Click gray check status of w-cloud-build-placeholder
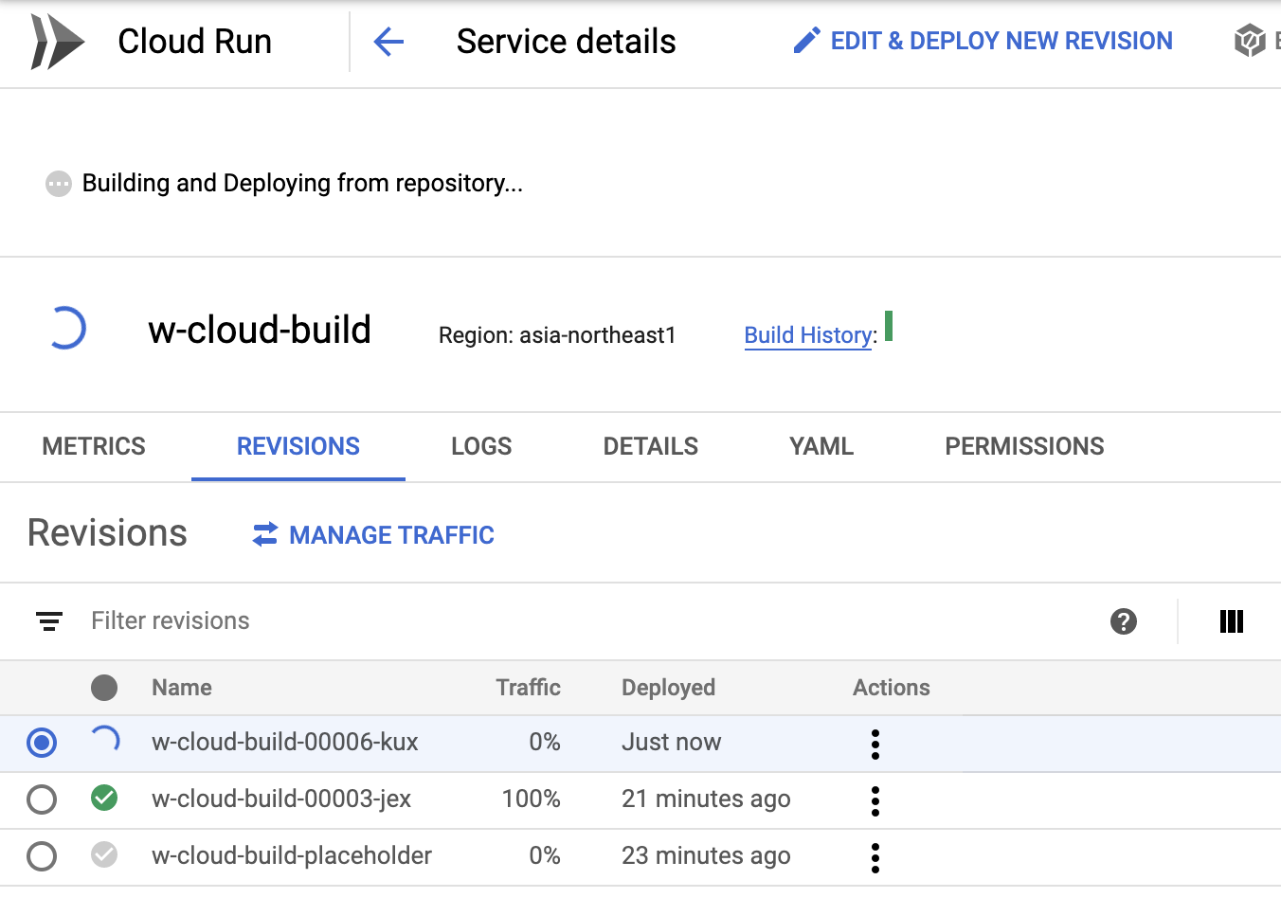The width and height of the screenshot is (1281, 898). (x=104, y=855)
